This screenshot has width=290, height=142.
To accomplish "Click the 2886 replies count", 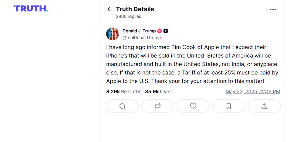I will point(128,16).
